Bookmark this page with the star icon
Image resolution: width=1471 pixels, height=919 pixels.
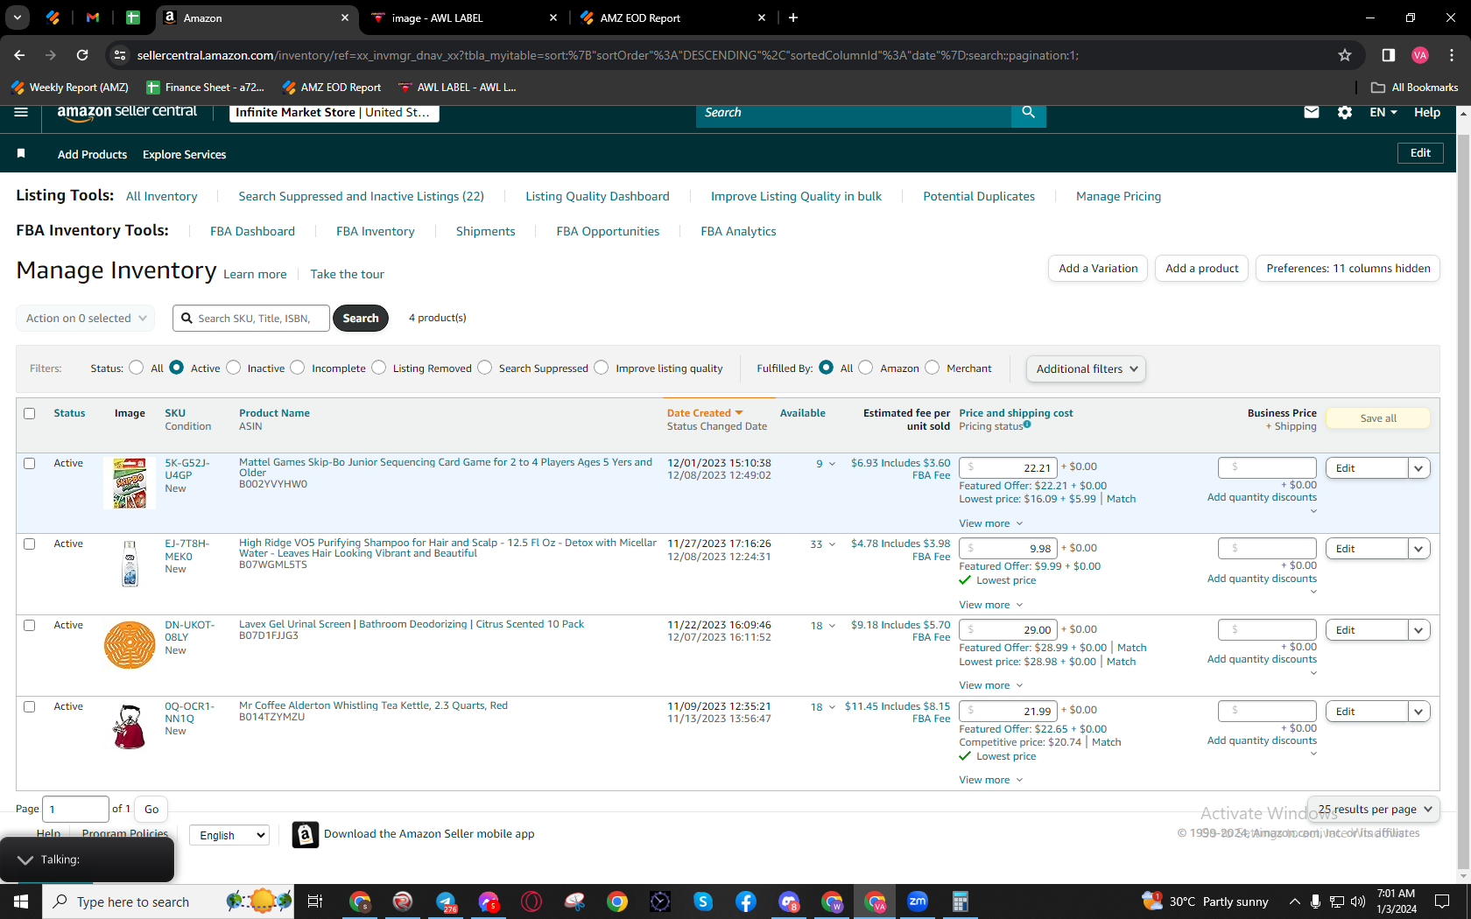1345,55
